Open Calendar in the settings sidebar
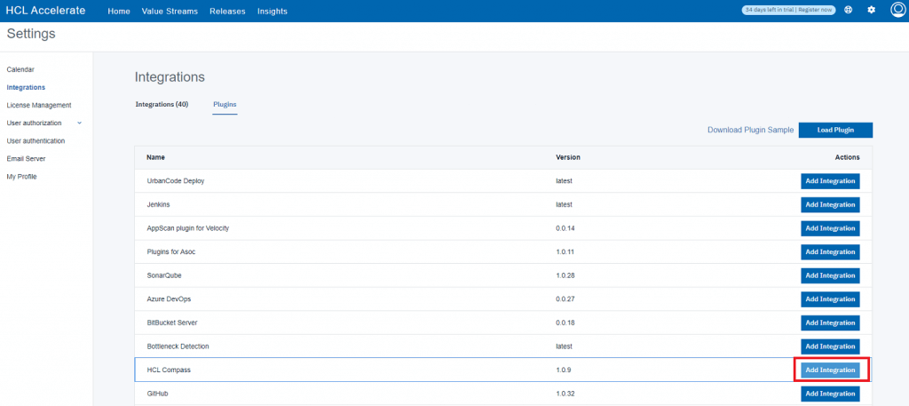The image size is (909, 406). [x=20, y=69]
